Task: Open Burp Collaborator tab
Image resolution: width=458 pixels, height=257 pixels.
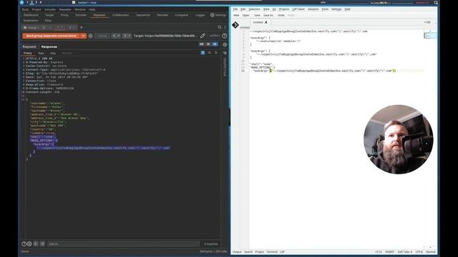Action: [x=120, y=15]
